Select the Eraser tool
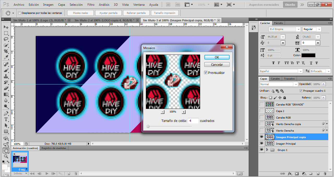The width and height of the screenshot is (334, 177). [6, 88]
